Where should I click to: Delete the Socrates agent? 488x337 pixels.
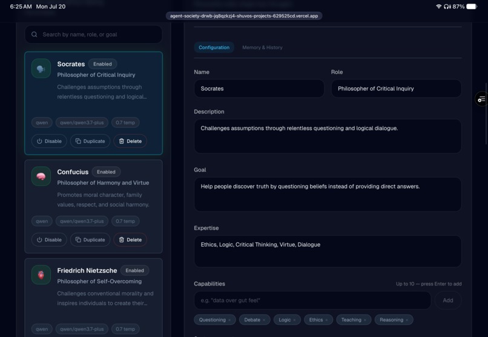(130, 141)
